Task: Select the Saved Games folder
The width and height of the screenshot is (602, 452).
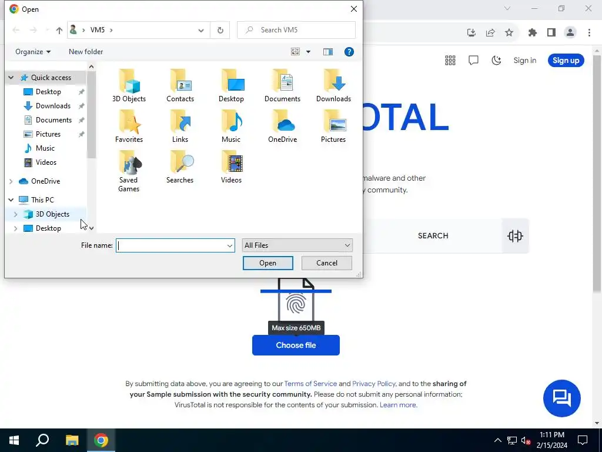Action: [x=129, y=171]
